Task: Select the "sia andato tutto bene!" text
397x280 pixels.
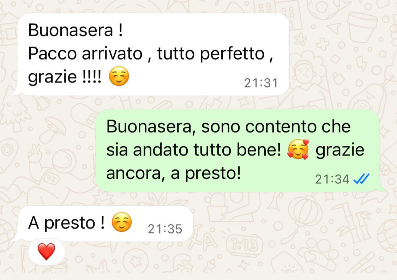Action: coord(194,150)
